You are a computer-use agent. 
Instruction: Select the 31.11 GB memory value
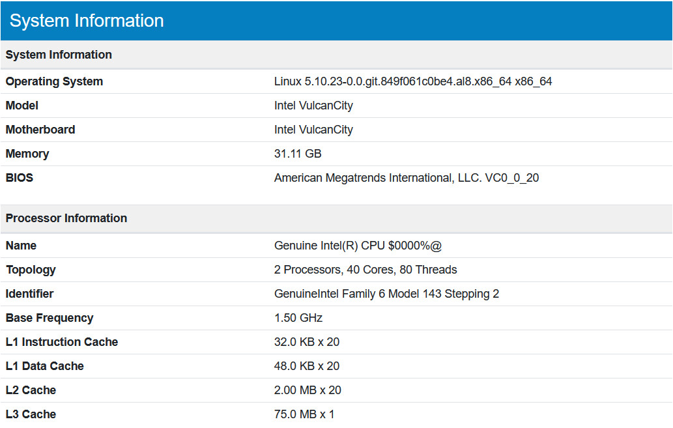tap(298, 154)
